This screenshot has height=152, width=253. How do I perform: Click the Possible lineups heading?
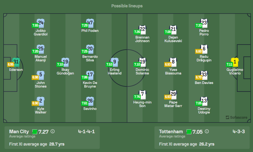pos(127,6)
